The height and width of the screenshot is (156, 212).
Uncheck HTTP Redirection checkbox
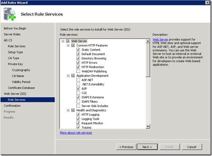coord(78,67)
